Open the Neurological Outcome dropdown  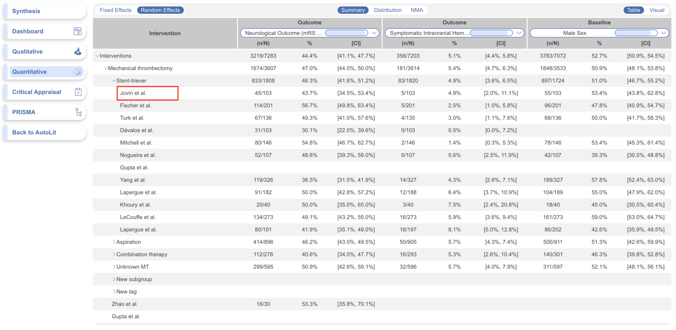[x=374, y=33]
